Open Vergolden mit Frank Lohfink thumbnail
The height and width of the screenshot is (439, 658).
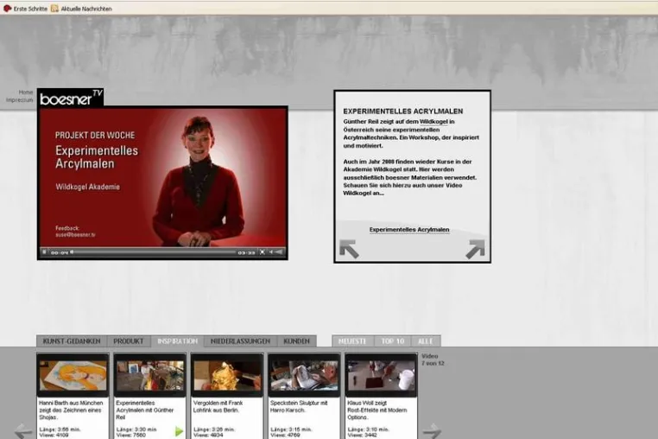pyautogui.click(x=227, y=376)
